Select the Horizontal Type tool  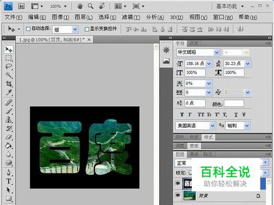[x=9, y=181]
